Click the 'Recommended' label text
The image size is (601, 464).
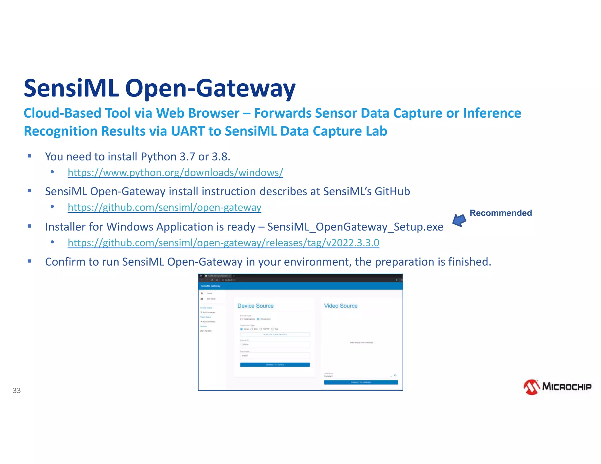(501, 213)
